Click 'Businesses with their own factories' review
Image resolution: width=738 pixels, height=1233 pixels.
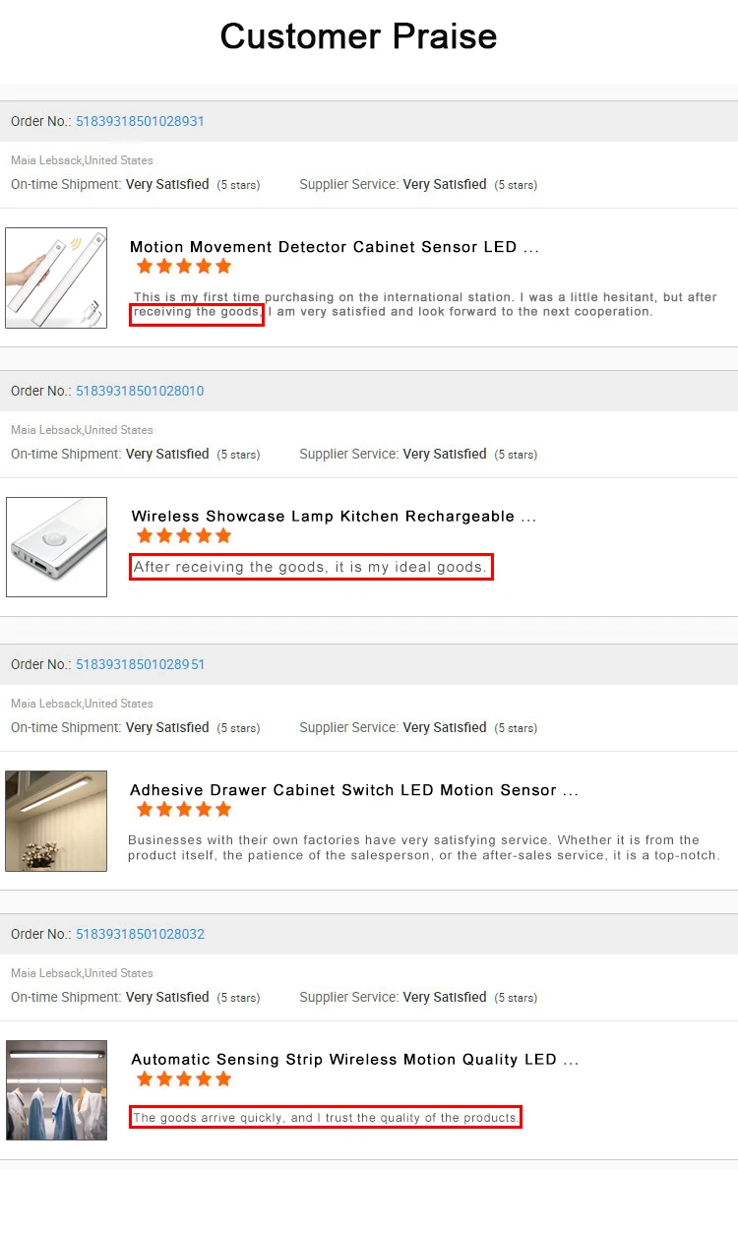424,847
